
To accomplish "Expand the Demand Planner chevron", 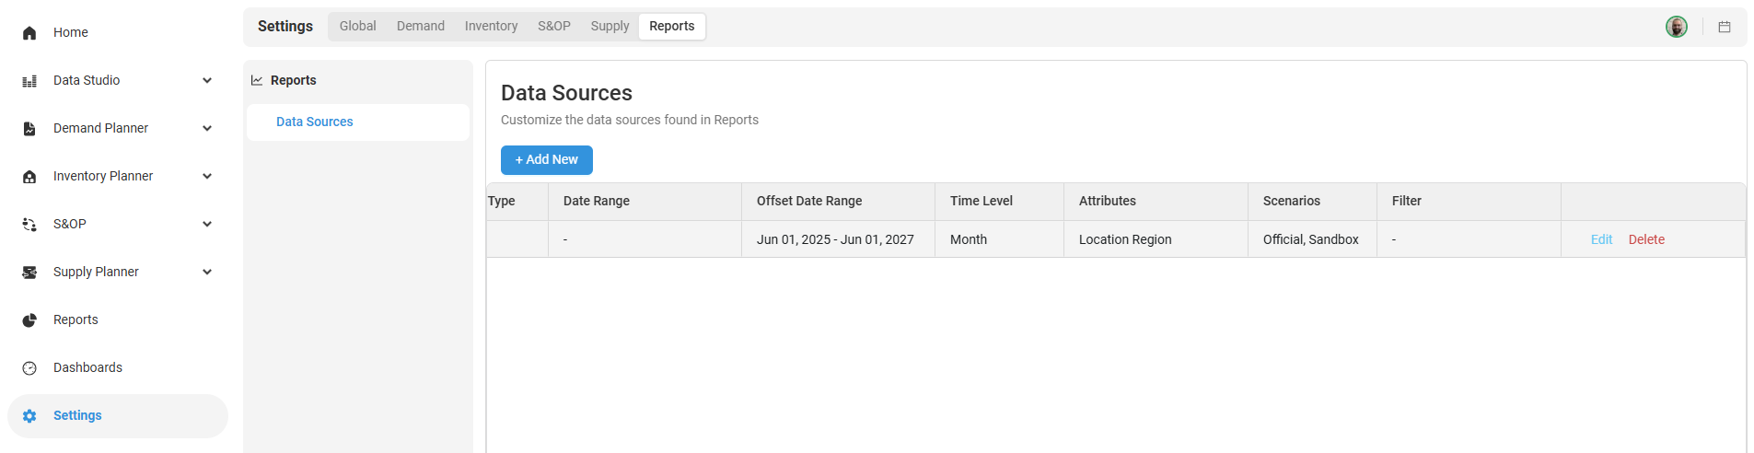I will [207, 129].
